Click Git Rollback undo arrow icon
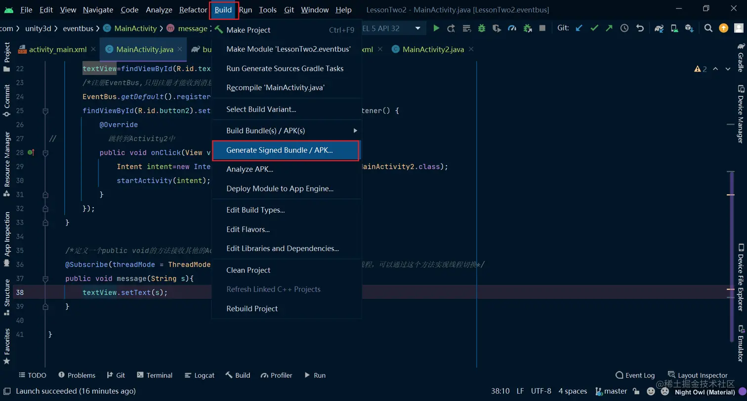The image size is (747, 401). click(640, 28)
